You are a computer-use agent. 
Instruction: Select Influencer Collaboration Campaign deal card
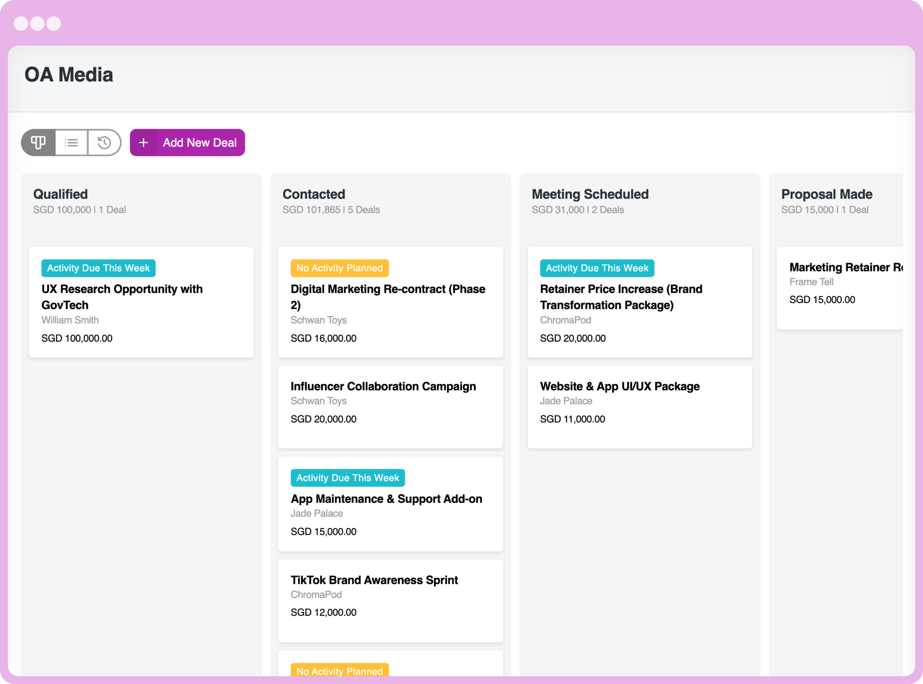(383, 386)
